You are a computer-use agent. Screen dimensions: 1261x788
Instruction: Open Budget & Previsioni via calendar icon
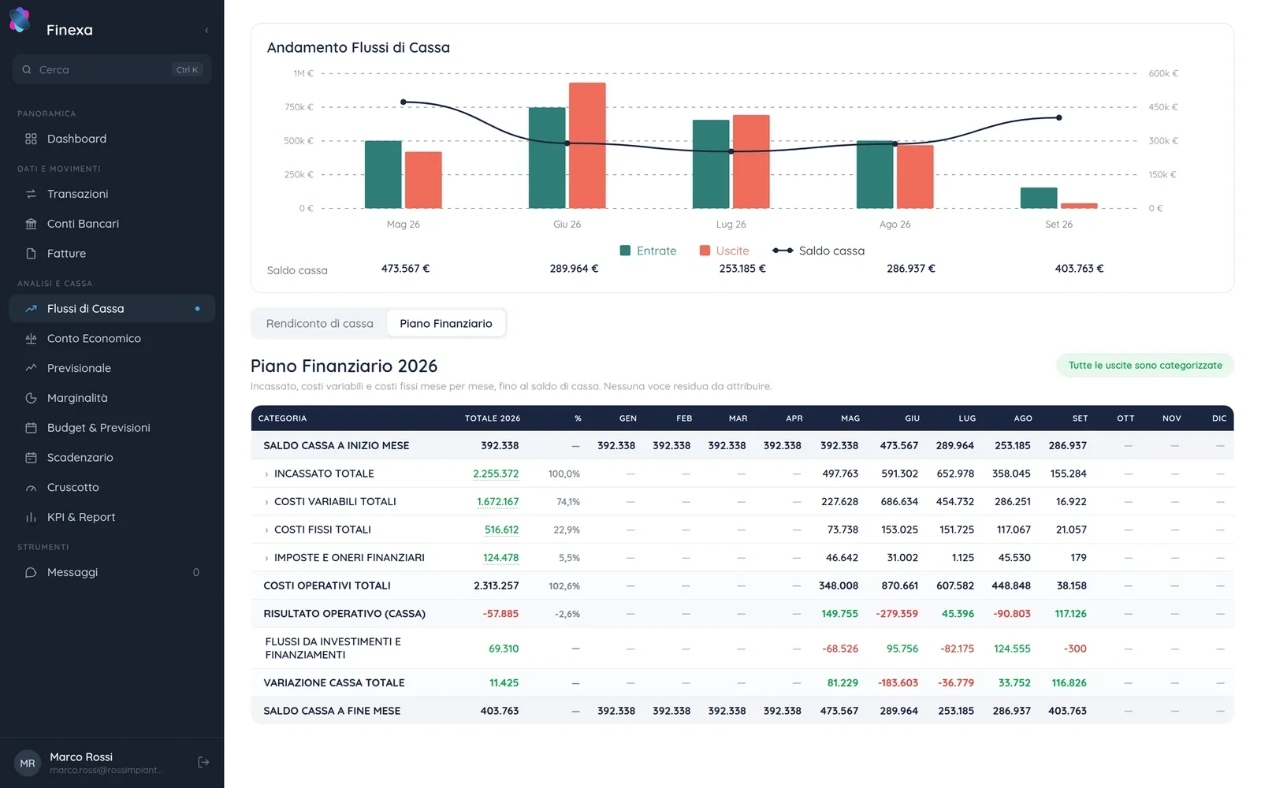[x=32, y=428]
